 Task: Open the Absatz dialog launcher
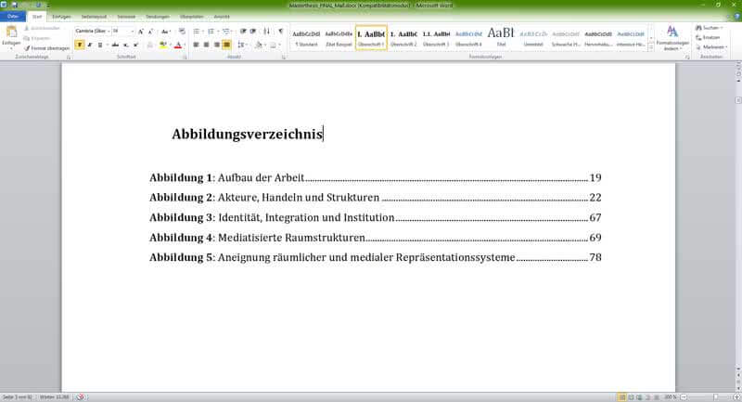pos(284,58)
